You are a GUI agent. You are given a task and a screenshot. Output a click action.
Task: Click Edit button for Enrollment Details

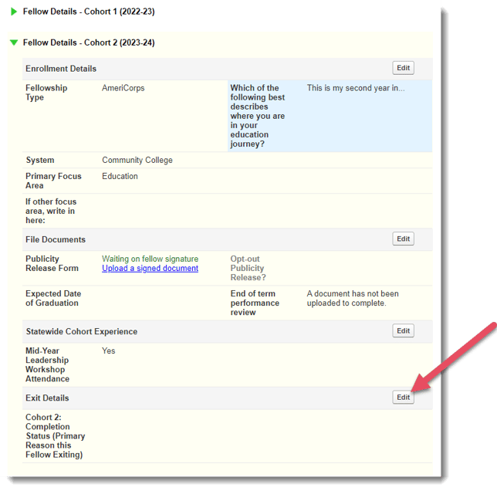pyautogui.click(x=403, y=68)
